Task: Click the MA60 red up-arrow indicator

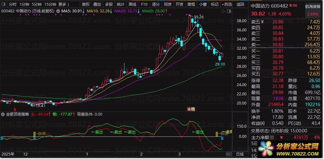Action: point(166,11)
